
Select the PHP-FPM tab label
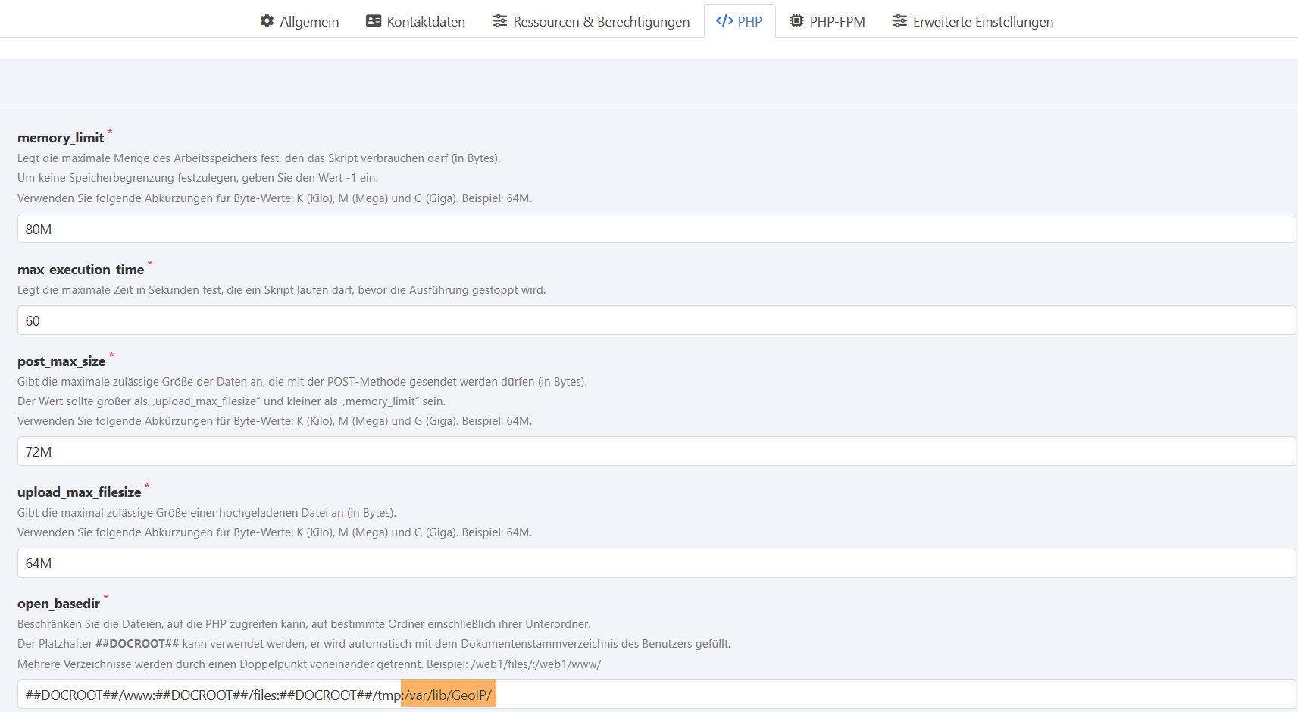point(837,22)
